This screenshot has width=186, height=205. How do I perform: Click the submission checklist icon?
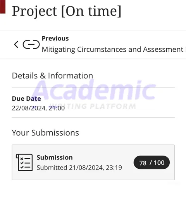[24, 163]
